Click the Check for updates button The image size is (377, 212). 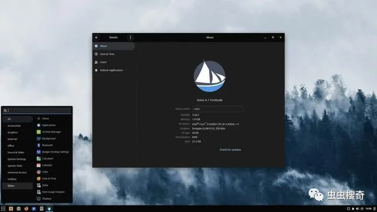click(230, 150)
